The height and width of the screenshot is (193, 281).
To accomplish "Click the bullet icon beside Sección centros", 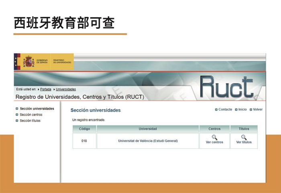I will [x=17, y=115].
